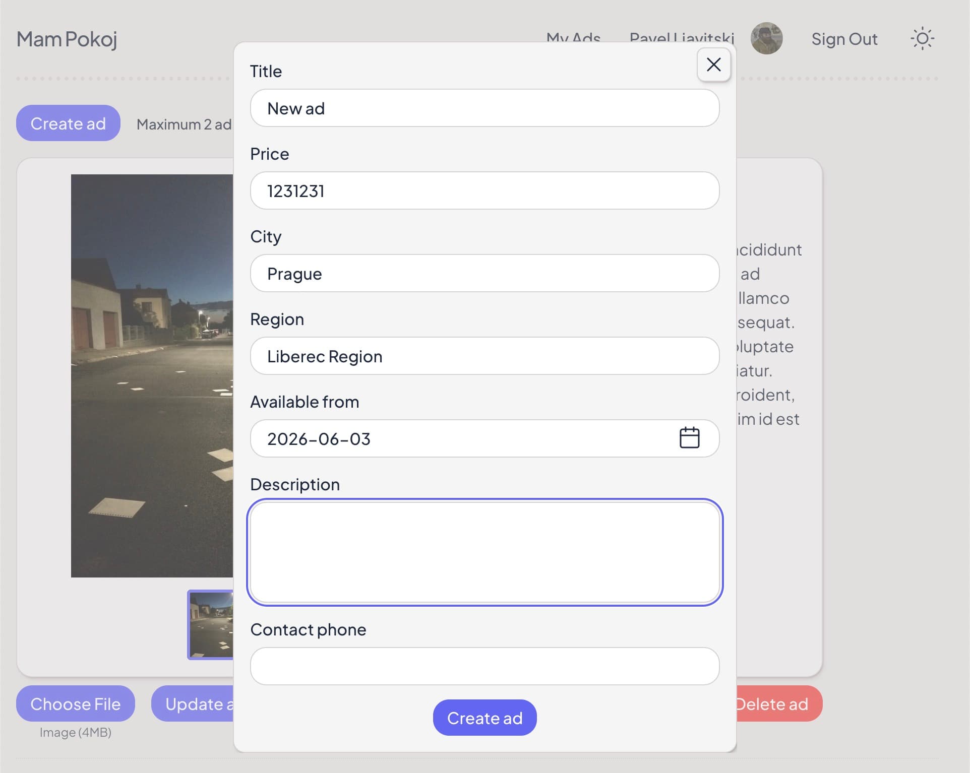Close the create ad dialog
The image size is (970, 773).
pyautogui.click(x=713, y=65)
